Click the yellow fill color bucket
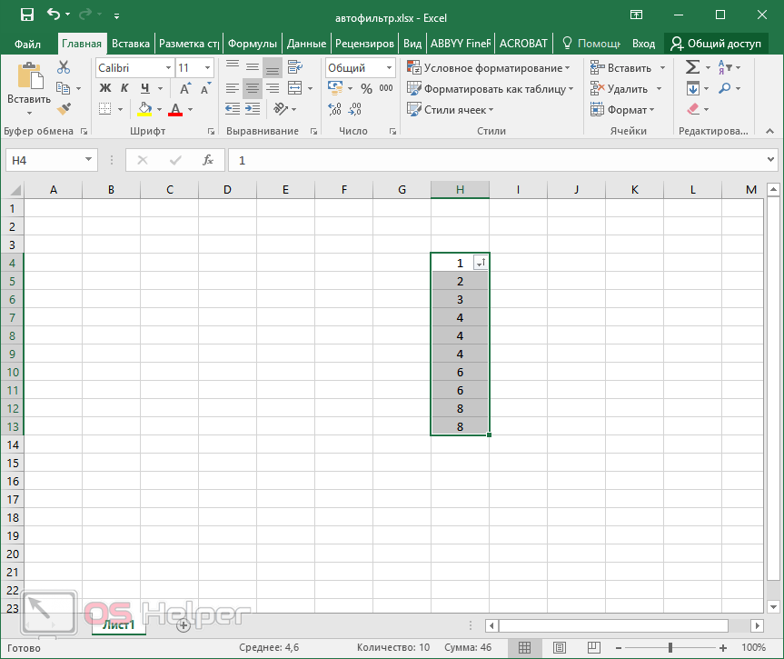Image resolution: width=784 pixels, height=659 pixels. [x=144, y=109]
